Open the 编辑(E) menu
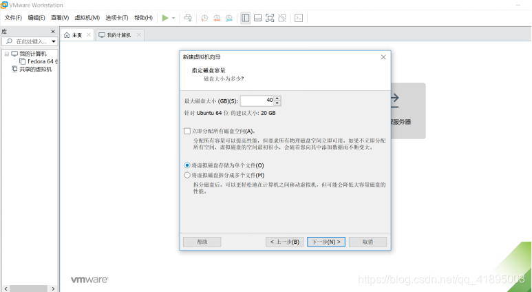The height and width of the screenshot is (292, 532). [36, 18]
